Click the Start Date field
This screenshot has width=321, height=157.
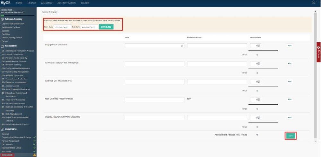pos(63,27)
